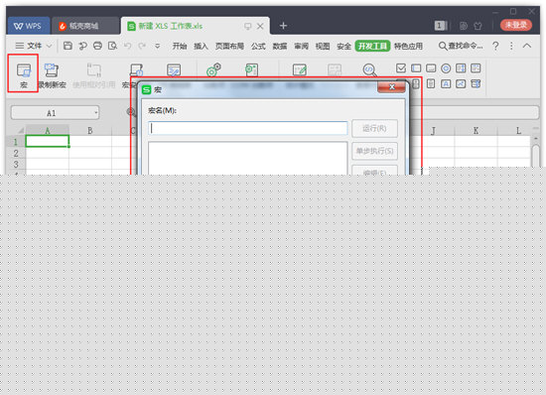The width and height of the screenshot is (546, 395).
Task: Click the undo arrow icon
Action: (x=127, y=46)
